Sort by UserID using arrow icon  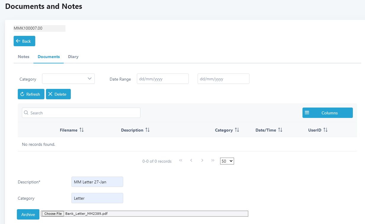[x=326, y=130]
